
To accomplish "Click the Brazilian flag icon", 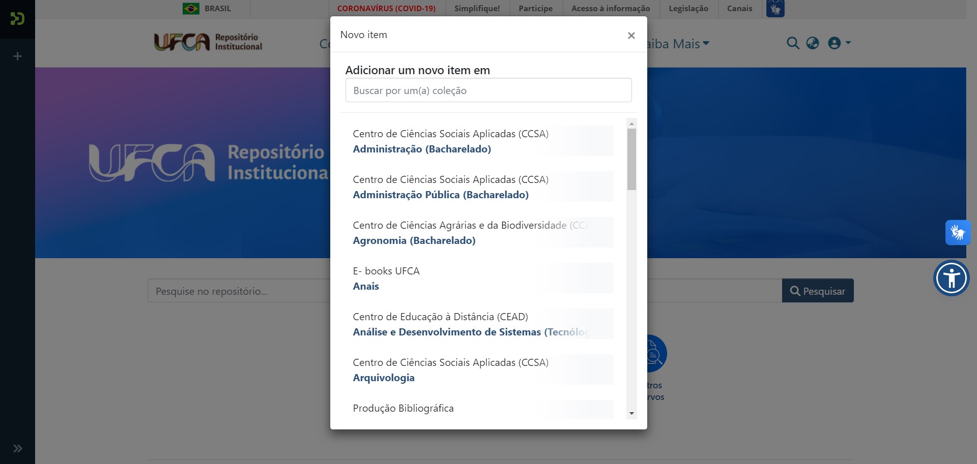I will [x=191, y=9].
